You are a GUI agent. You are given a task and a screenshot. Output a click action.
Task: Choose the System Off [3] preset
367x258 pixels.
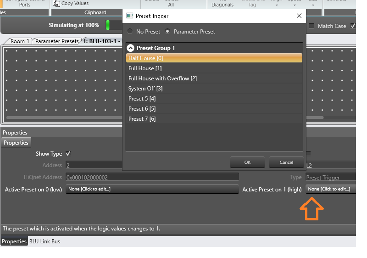(145, 89)
